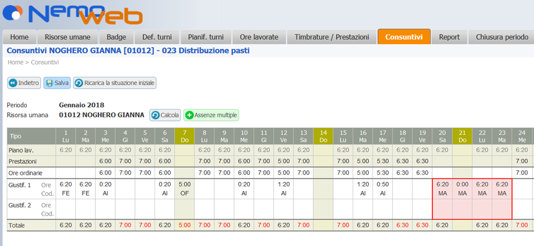Click the Gennaio 2018 period text
The width and height of the screenshot is (534, 246).
pos(82,105)
